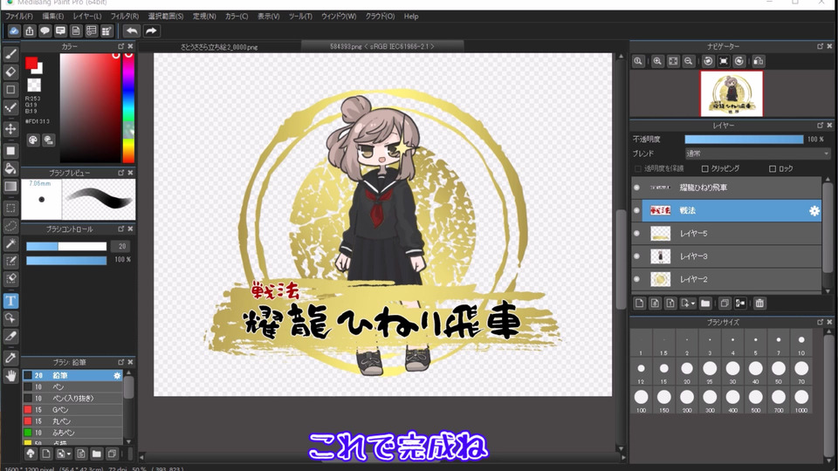The height and width of the screenshot is (471, 838).
Task: Select the Gペン brush
Action: point(72,410)
